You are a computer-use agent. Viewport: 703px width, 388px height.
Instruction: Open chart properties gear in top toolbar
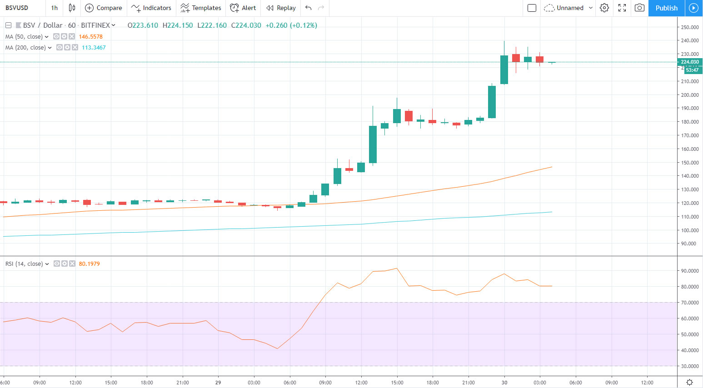click(x=604, y=8)
